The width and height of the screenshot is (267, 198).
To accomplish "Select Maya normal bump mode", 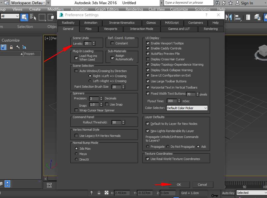I will click(x=76, y=154).
